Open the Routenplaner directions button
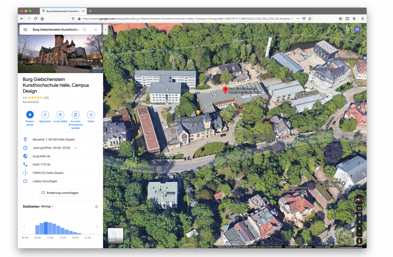The image size is (393, 257). (29, 114)
